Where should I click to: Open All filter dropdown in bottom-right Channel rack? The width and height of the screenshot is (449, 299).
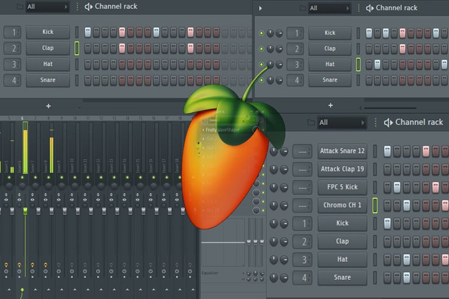(342, 122)
